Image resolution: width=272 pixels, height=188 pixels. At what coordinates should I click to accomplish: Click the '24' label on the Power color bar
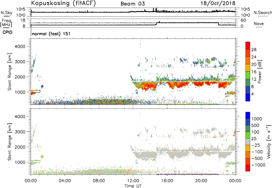254,57
